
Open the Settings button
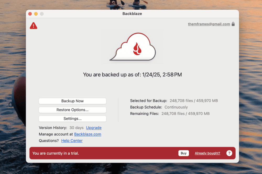pos(73,119)
